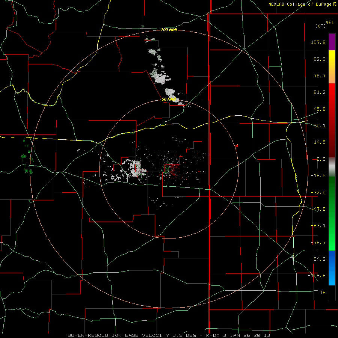Click the -16.5 value on velocity scale

click(x=318, y=176)
